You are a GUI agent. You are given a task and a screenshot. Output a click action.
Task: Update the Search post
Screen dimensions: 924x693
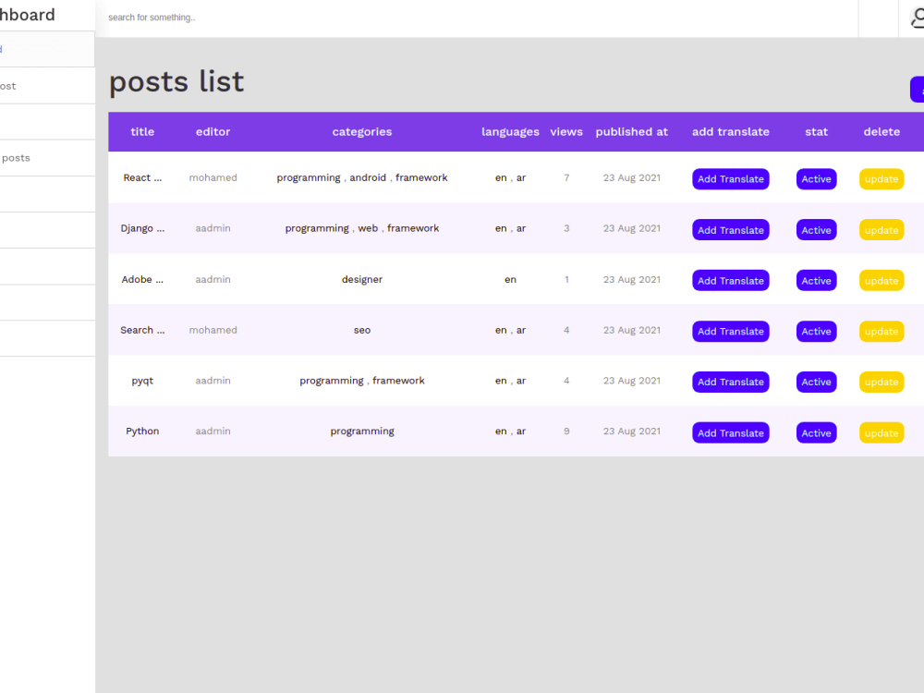coord(881,331)
